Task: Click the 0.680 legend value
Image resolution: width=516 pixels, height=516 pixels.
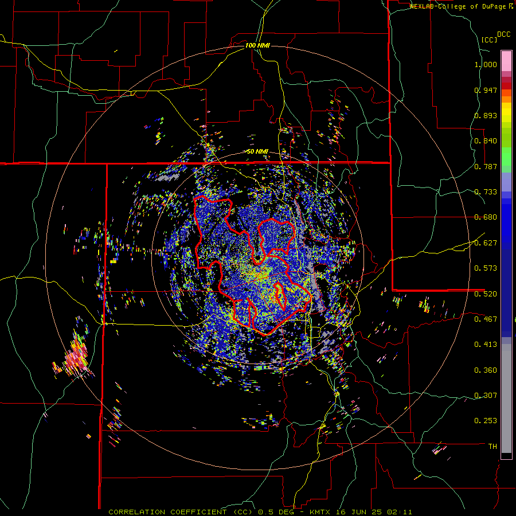Action: [486, 217]
